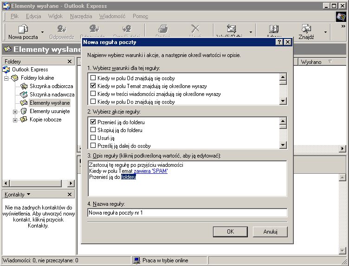The height and width of the screenshot is (266, 349).
Task: Click the folder pane horizontal scrollbar thumb
Action: click(36, 184)
